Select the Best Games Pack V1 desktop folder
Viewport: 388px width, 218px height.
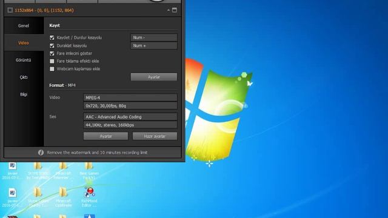pos(89,171)
